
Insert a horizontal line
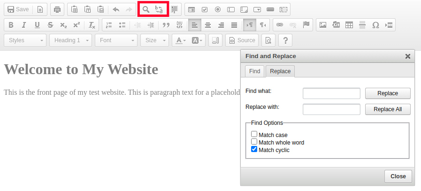coord(362,25)
